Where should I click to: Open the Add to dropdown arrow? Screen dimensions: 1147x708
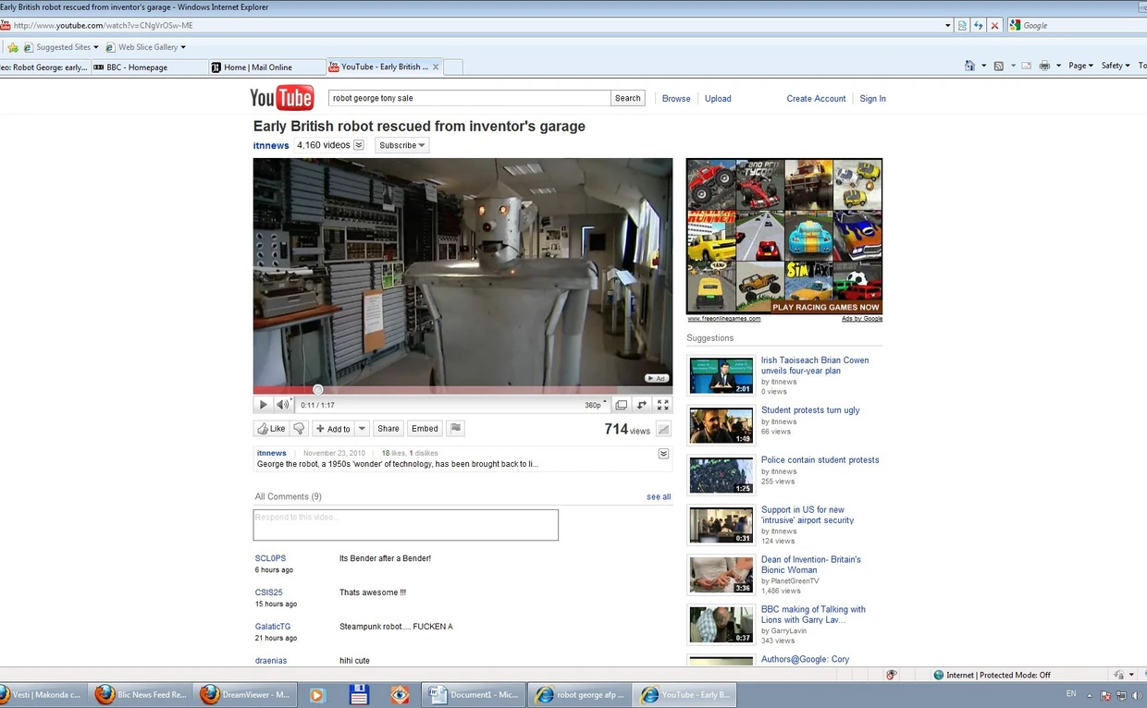(x=363, y=429)
